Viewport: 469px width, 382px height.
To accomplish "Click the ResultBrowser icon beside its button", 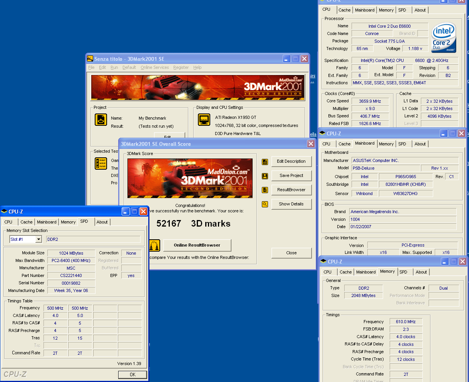I will tap(265, 190).
